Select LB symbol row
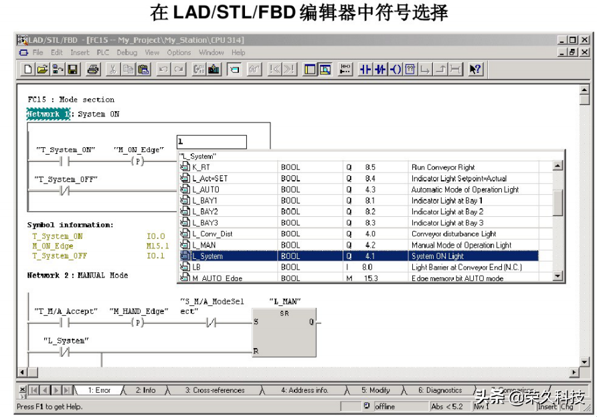Viewport: 597px width, 417px height. 359,267
